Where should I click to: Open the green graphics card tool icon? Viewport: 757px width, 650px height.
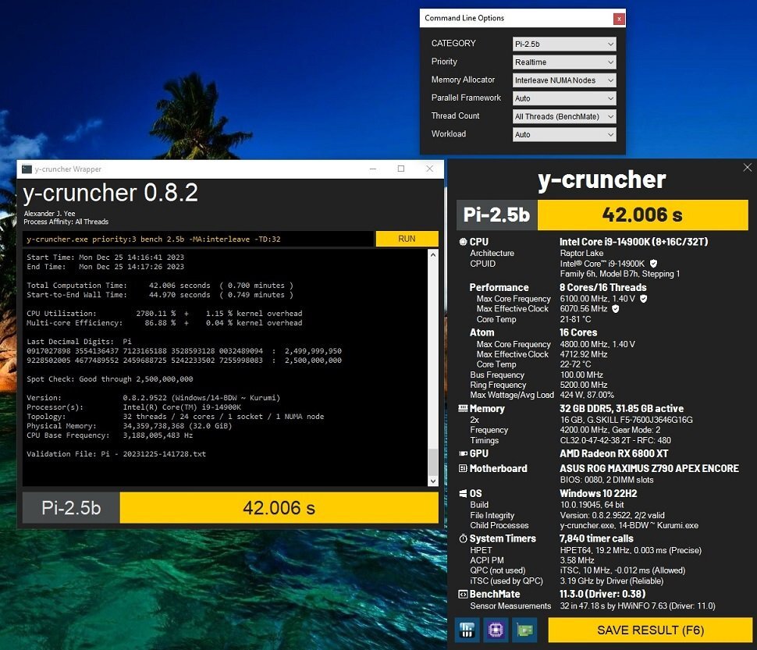click(x=524, y=630)
